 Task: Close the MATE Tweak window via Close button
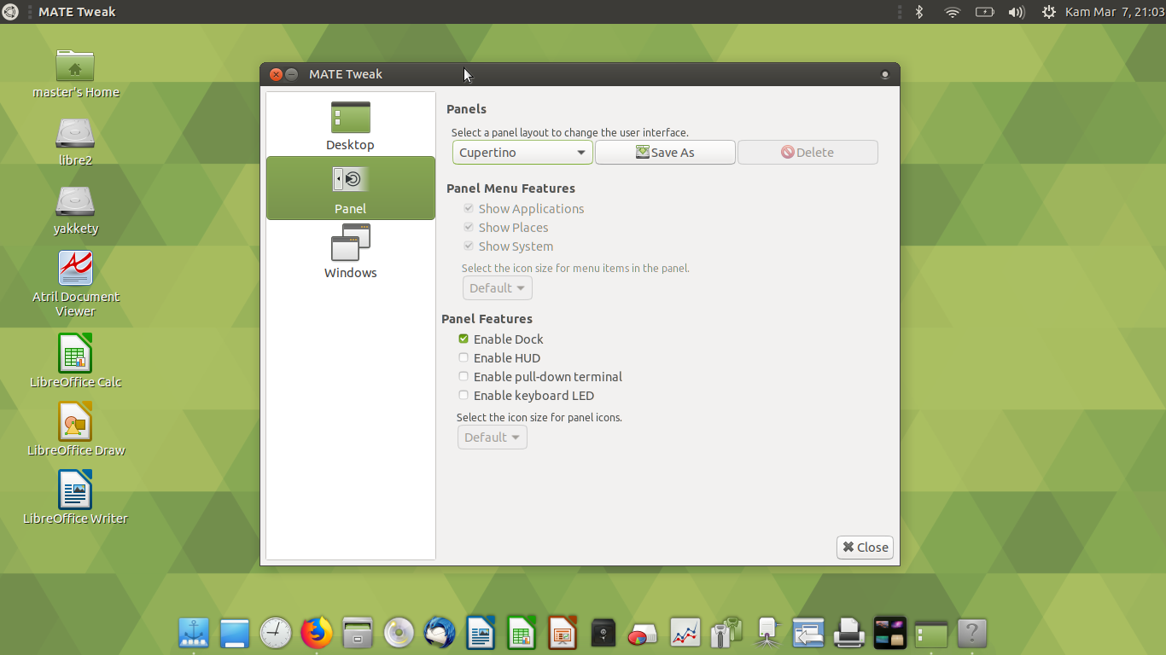coord(865,547)
